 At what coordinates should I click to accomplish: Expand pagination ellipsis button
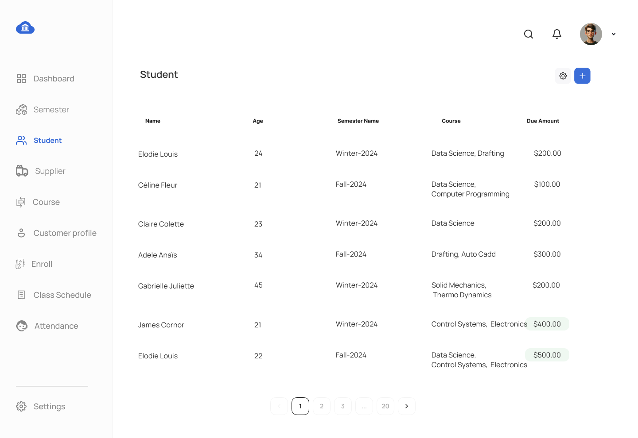click(x=364, y=406)
